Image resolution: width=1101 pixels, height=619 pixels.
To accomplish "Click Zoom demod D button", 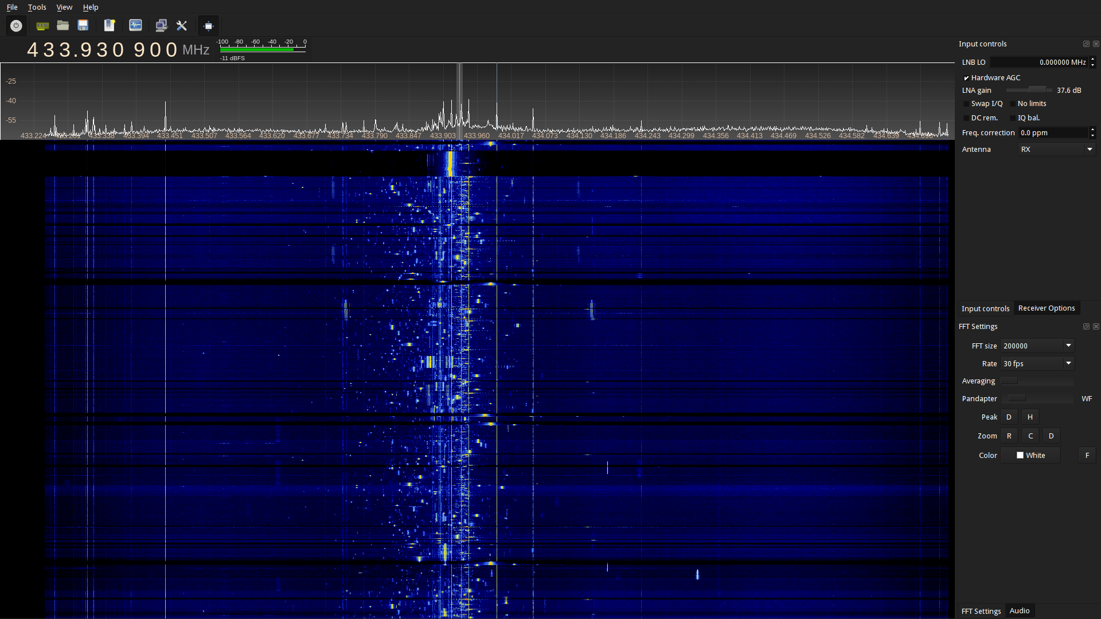I will point(1051,436).
